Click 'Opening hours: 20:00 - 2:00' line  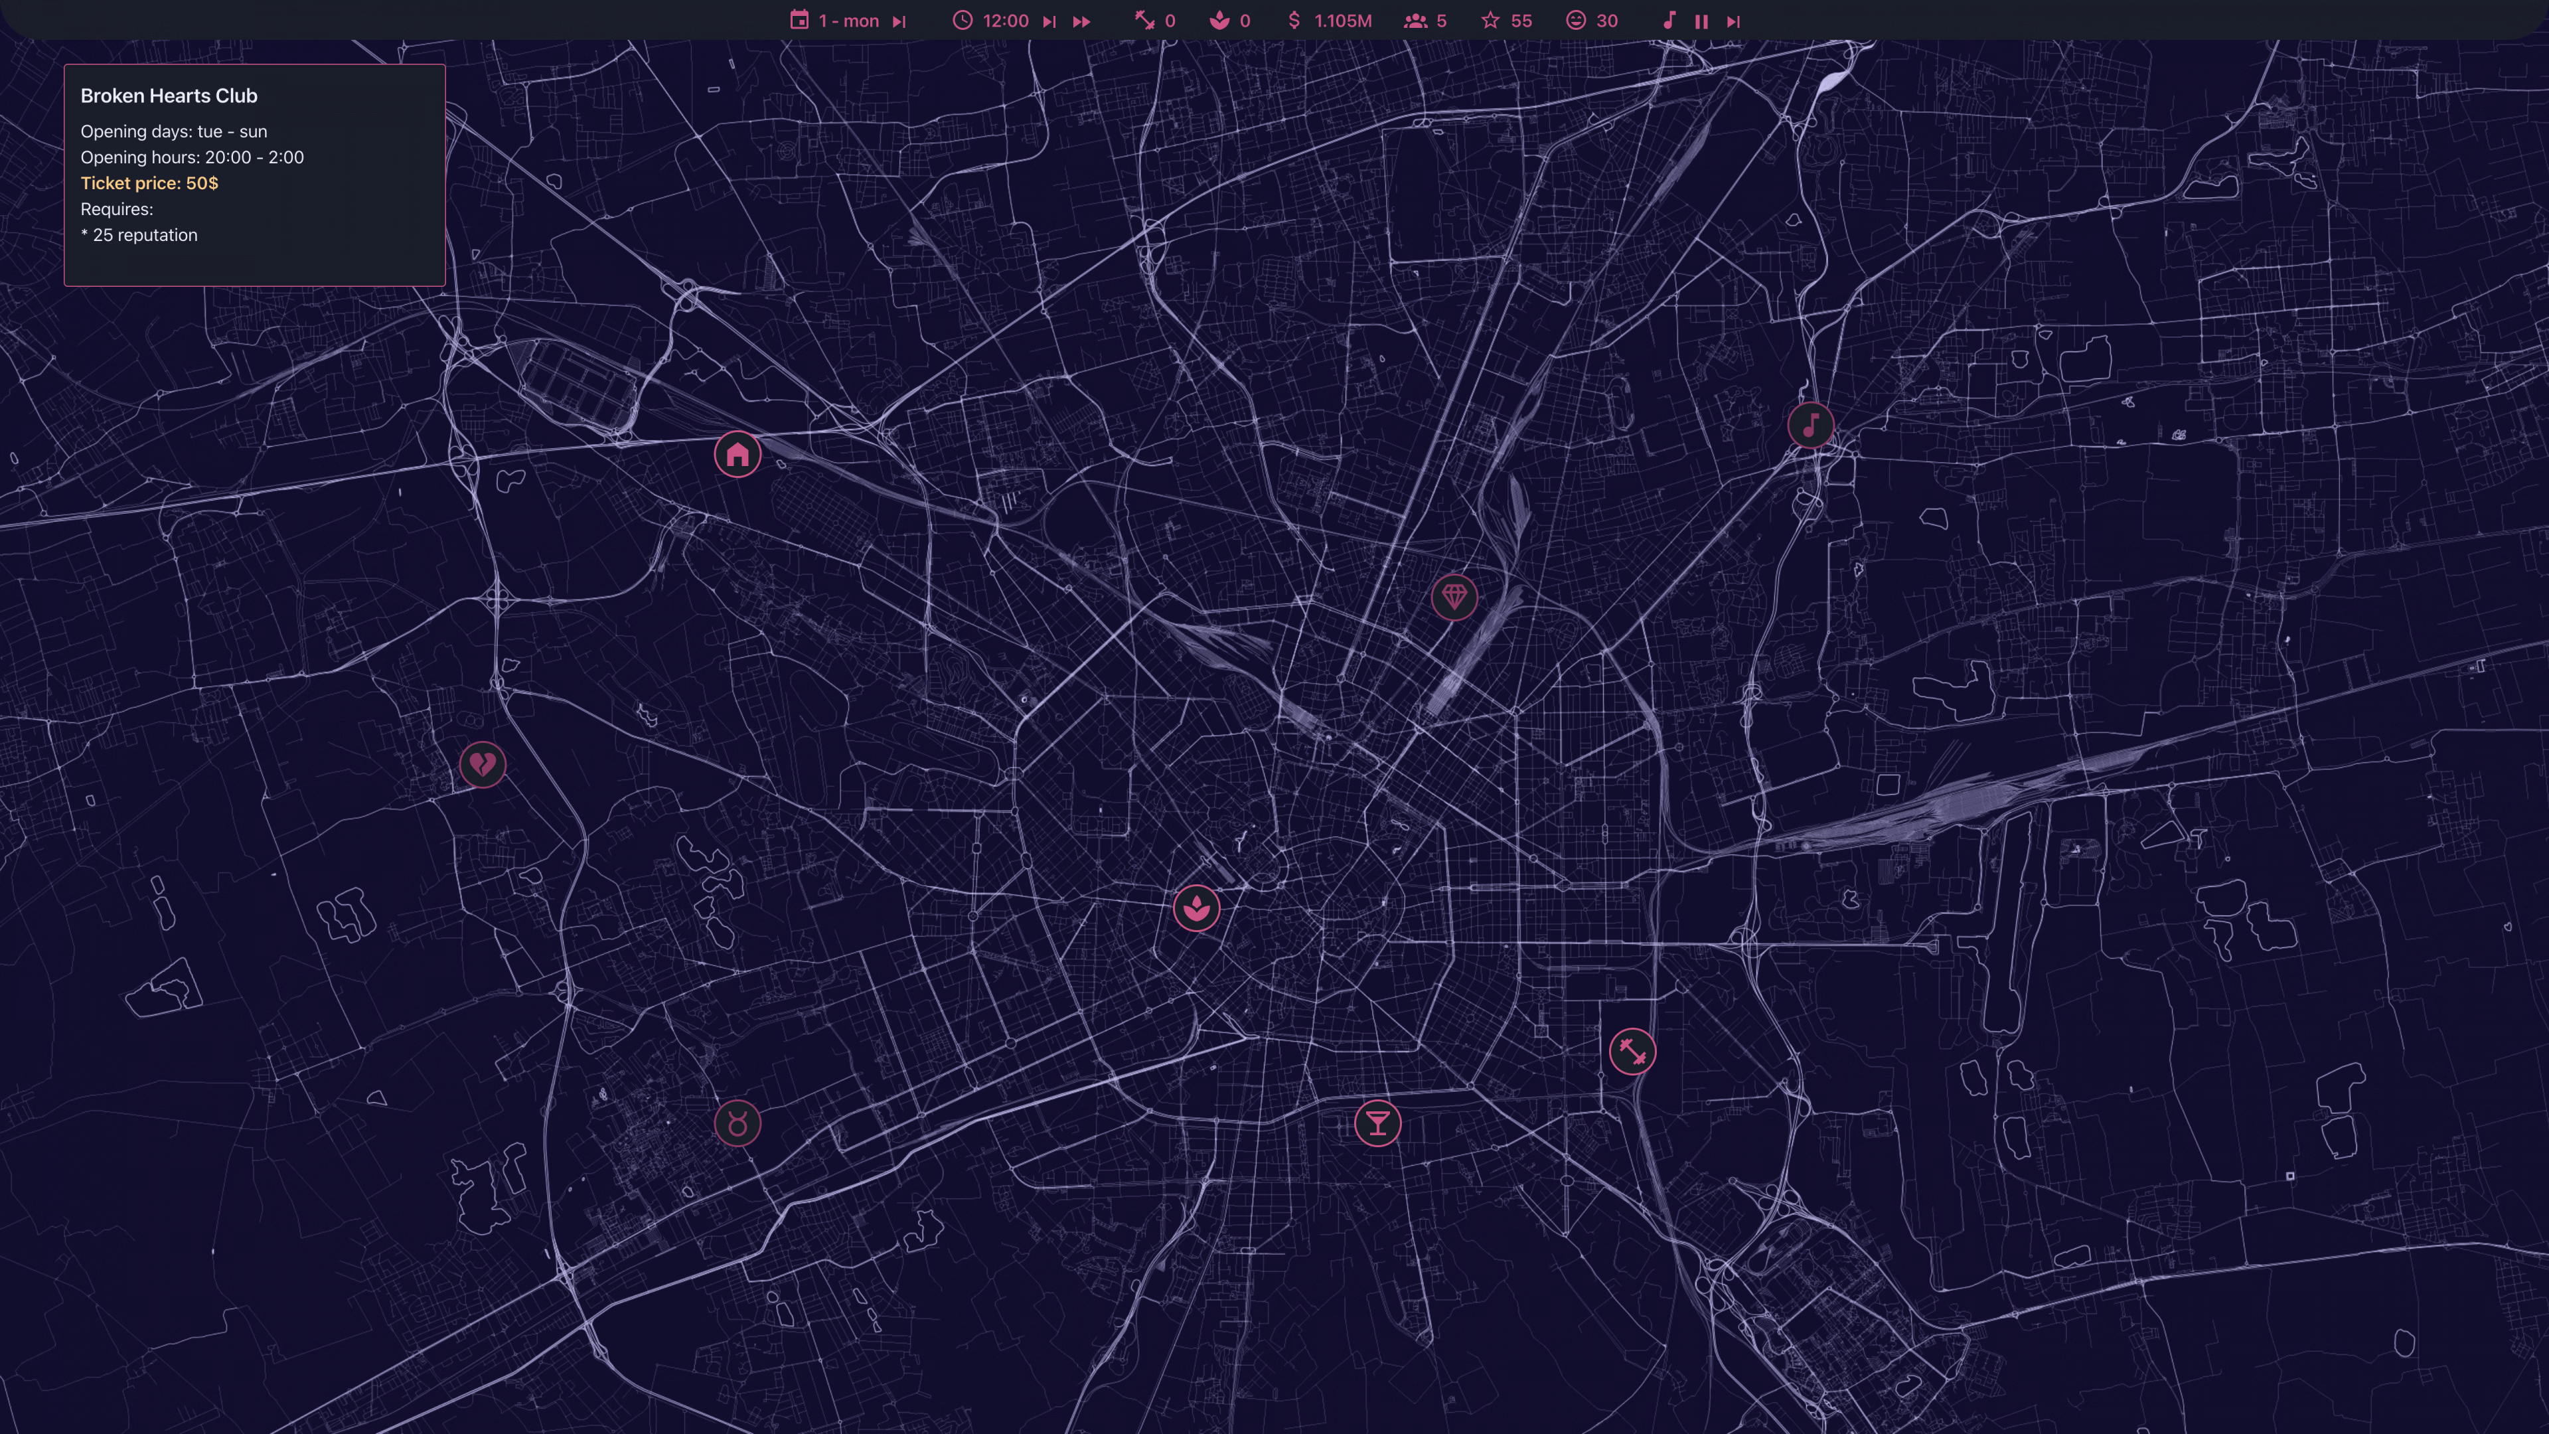pyautogui.click(x=192, y=157)
